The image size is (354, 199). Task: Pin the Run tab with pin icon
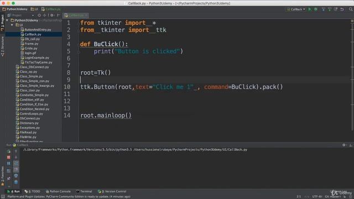tap(9, 179)
